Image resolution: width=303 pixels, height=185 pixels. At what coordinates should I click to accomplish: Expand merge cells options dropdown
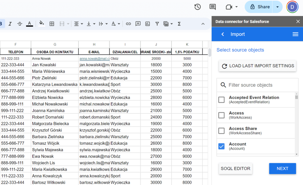coord(68,24)
